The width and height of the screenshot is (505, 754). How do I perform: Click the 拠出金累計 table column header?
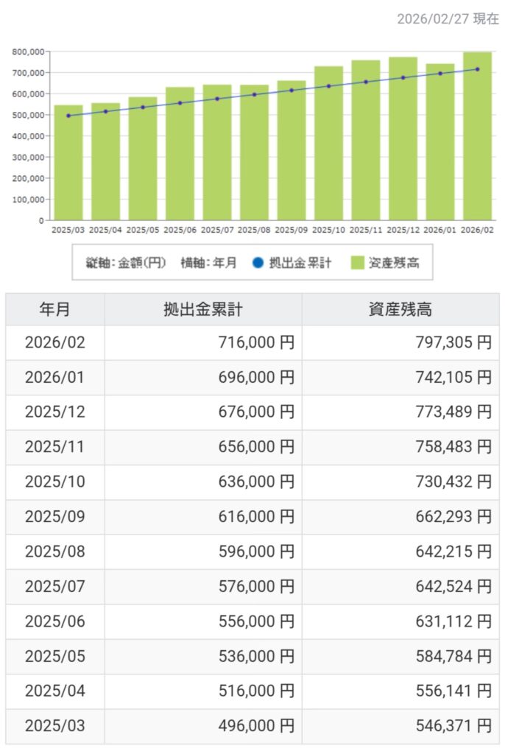(203, 309)
